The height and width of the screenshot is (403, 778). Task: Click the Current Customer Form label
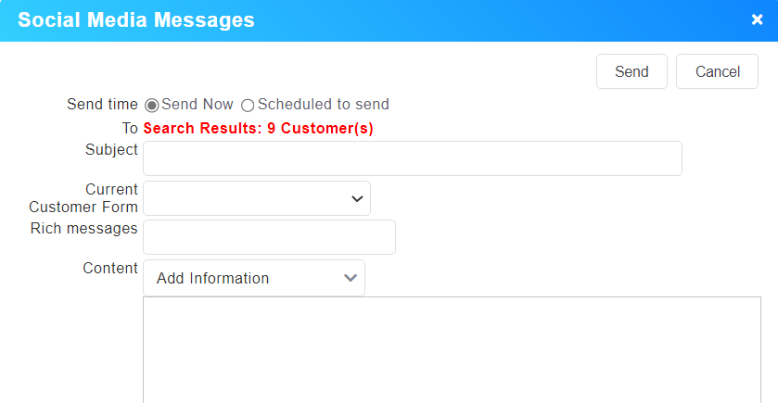[83, 198]
